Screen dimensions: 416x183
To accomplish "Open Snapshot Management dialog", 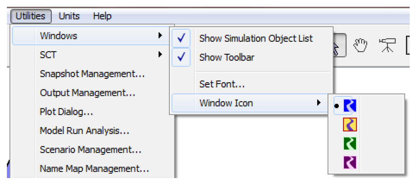I will pyautogui.click(x=92, y=74).
